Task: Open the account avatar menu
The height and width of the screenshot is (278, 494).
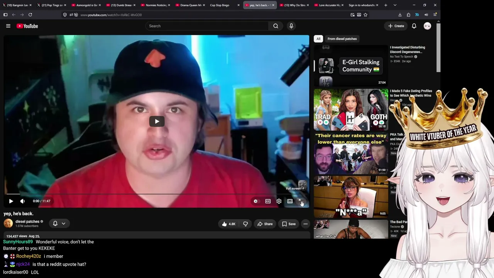Action: (x=427, y=26)
